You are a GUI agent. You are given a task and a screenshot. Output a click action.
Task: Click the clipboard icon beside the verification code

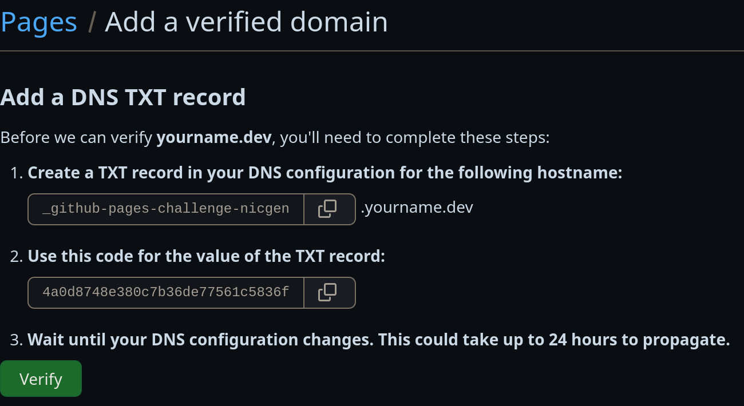click(328, 292)
